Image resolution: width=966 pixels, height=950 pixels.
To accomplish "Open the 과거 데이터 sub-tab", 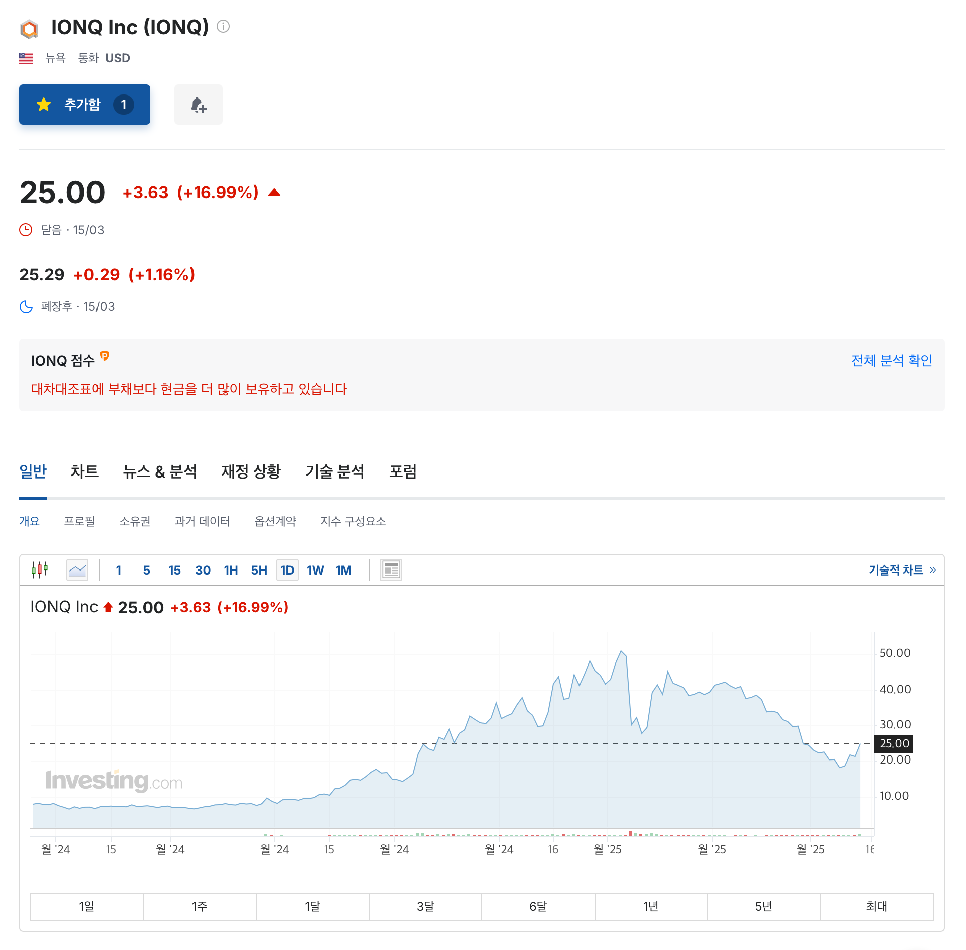I will pos(203,521).
